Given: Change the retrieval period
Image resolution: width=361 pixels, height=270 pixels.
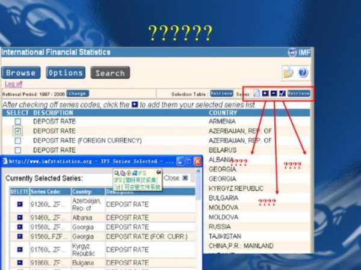Looking at the screenshot, I should pyautogui.click(x=78, y=94).
